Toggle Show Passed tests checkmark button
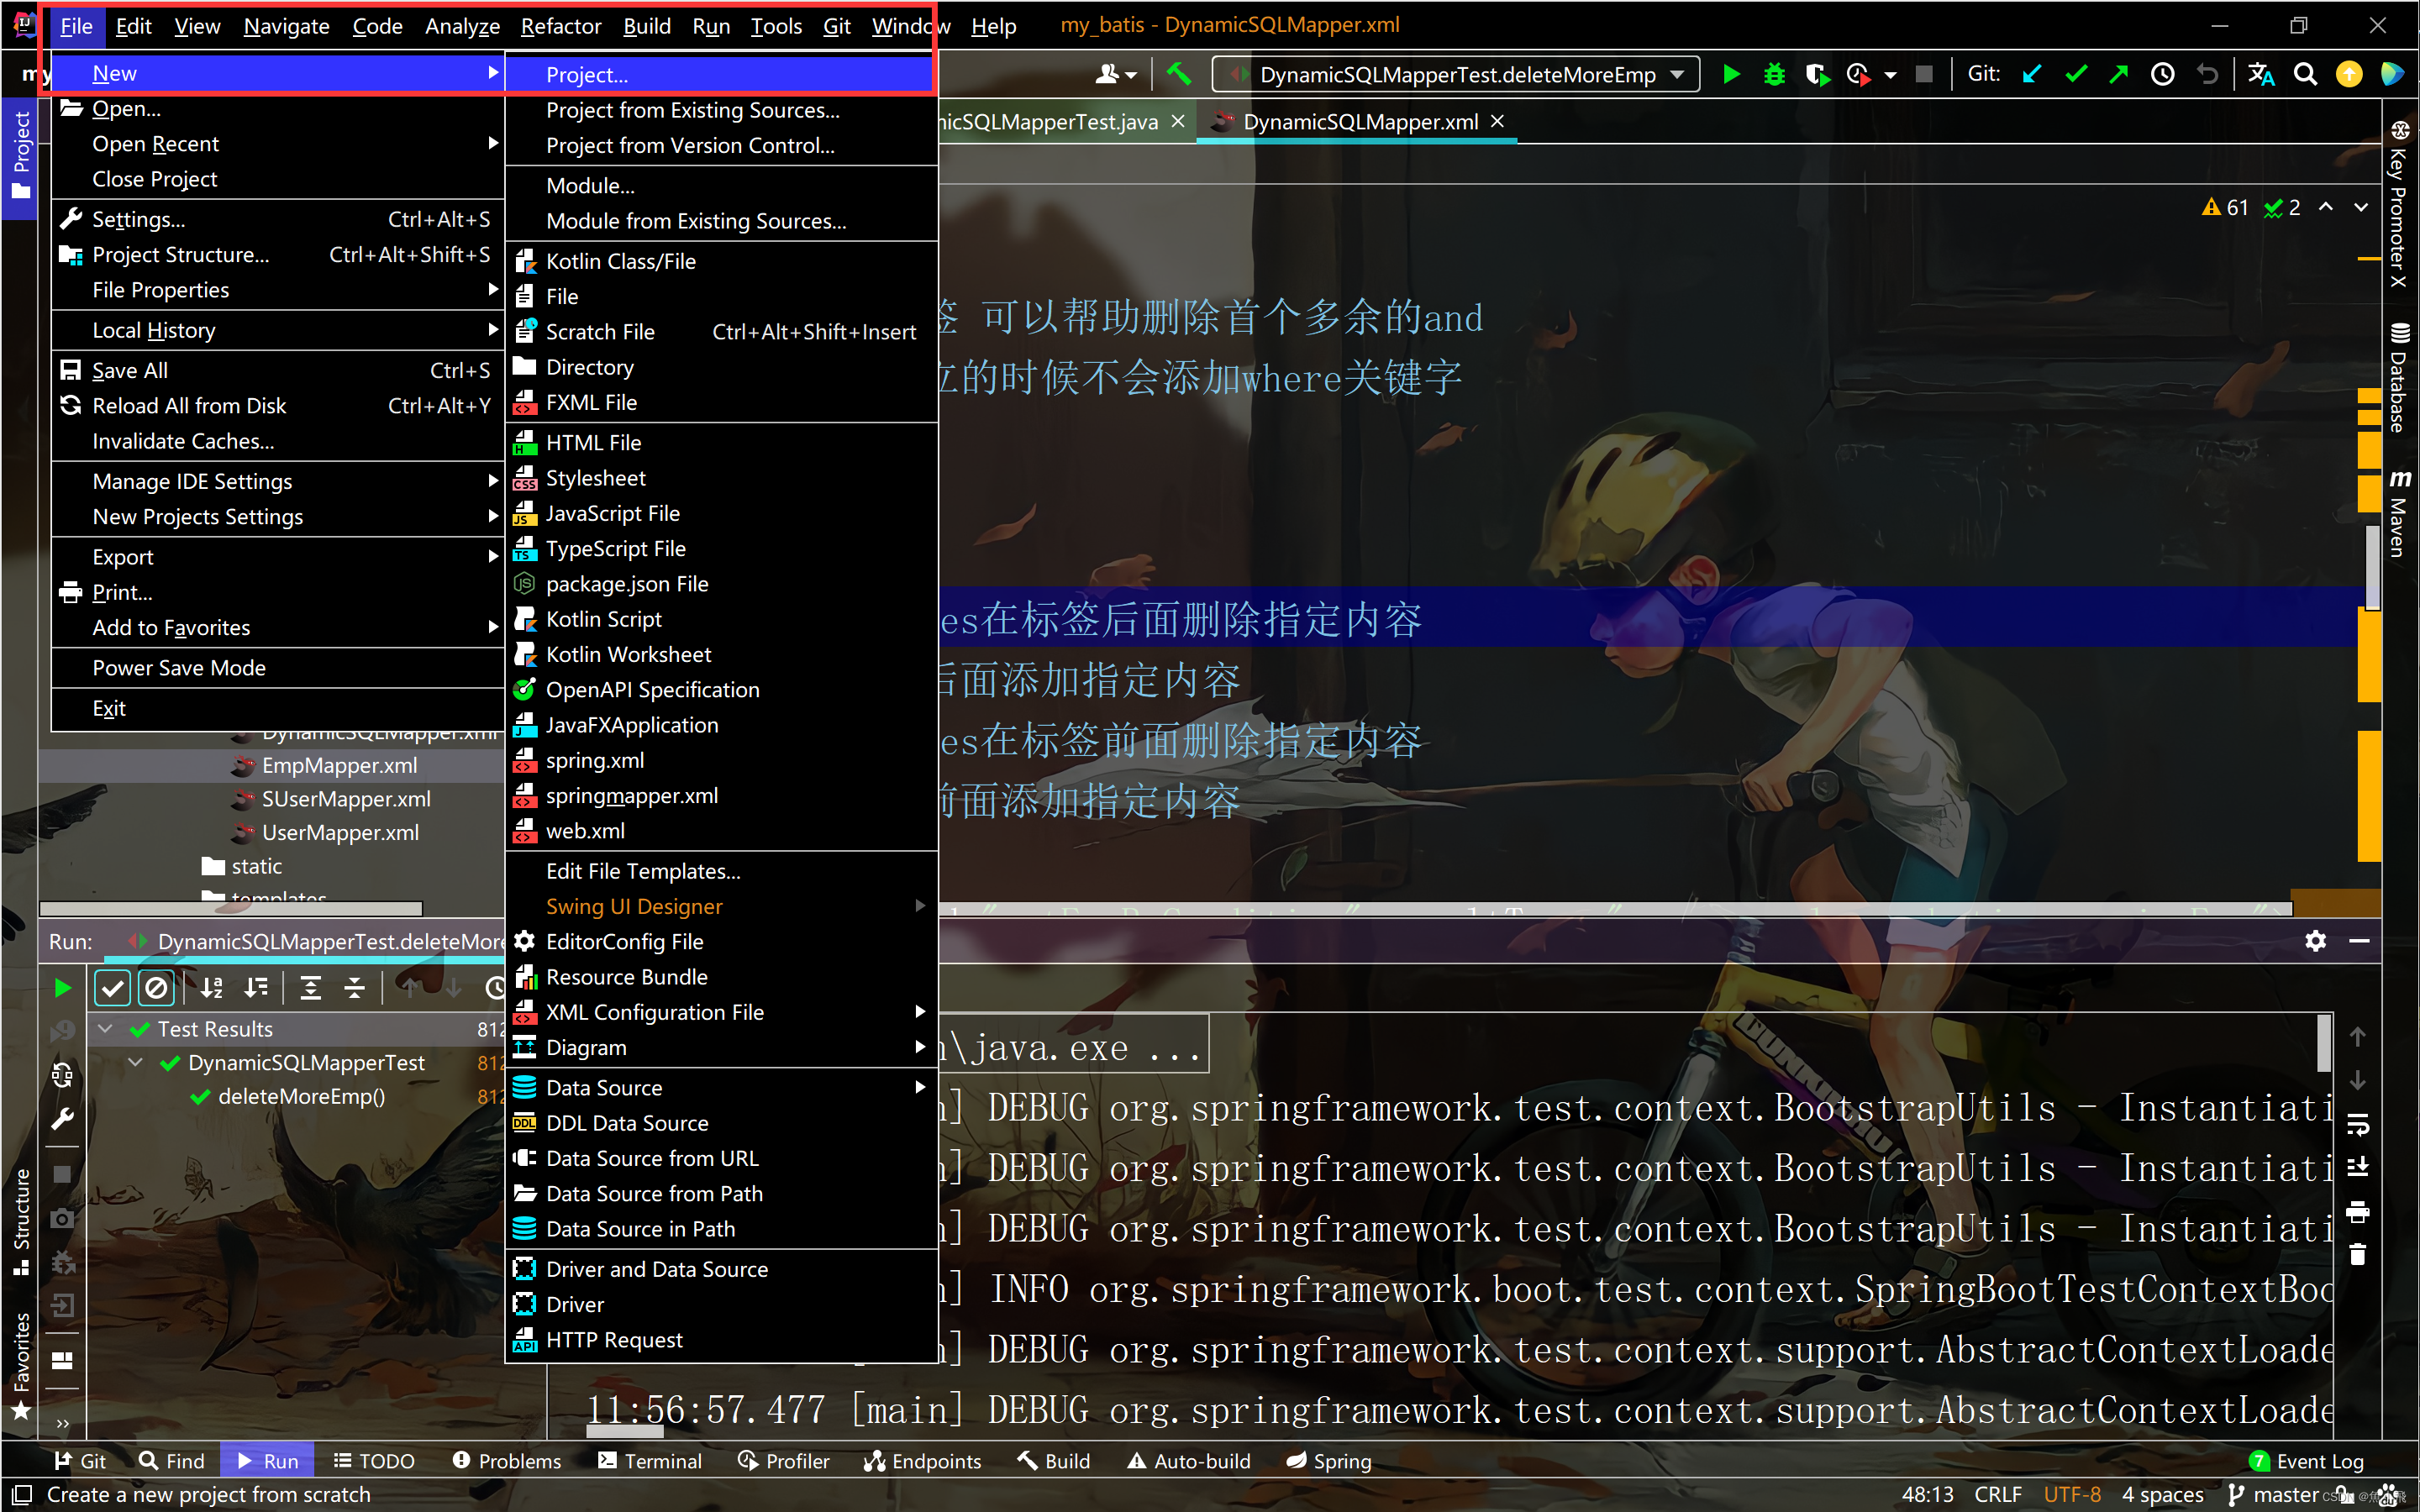 tap(112, 988)
